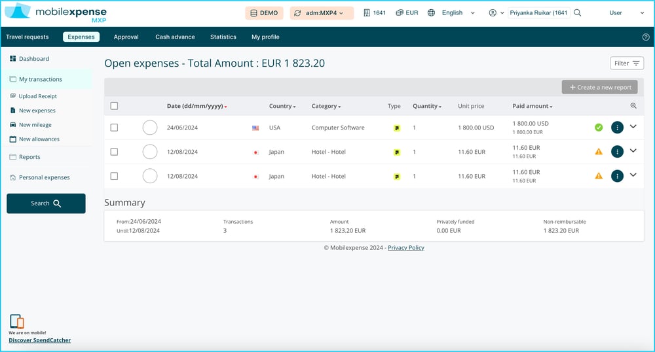Click the green checkmark status icon

[x=599, y=128]
